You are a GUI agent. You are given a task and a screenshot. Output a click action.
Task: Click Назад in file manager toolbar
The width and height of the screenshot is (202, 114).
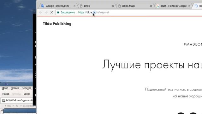(6, 94)
